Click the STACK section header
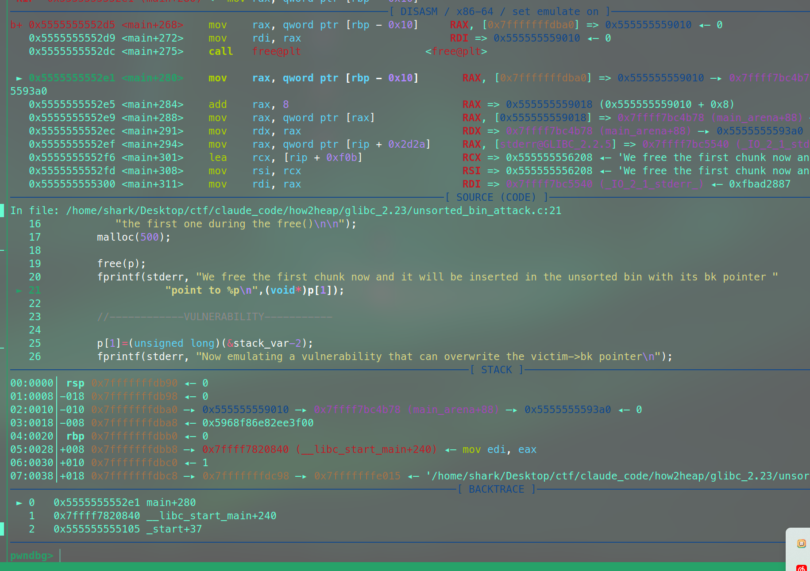Image resolution: width=810 pixels, height=571 pixels. coord(497,370)
